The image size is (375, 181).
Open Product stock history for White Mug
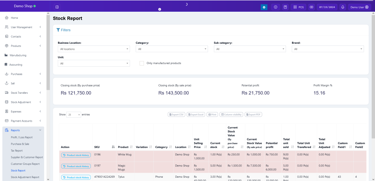click(75, 155)
